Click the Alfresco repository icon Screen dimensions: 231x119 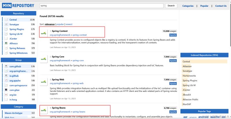[6, 43]
